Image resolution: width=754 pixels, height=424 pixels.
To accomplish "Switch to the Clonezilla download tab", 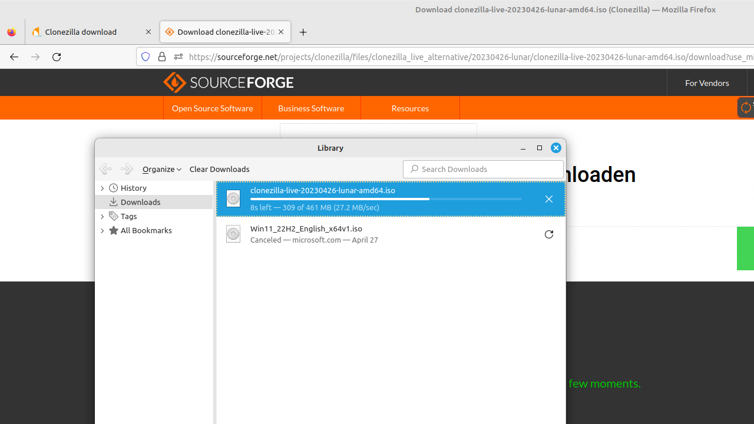I will click(x=92, y=32).
